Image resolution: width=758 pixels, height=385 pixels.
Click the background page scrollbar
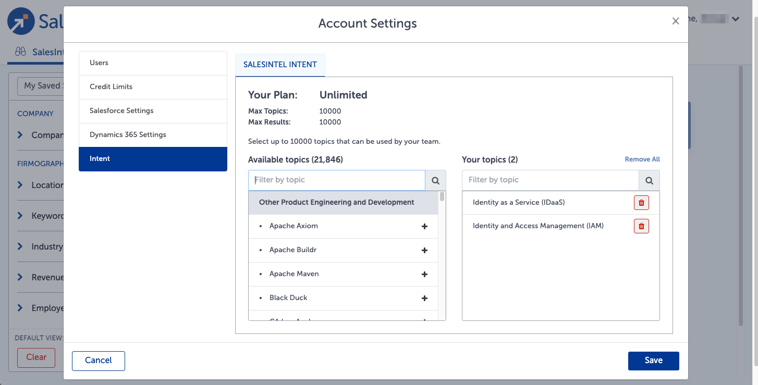(741, 195)
